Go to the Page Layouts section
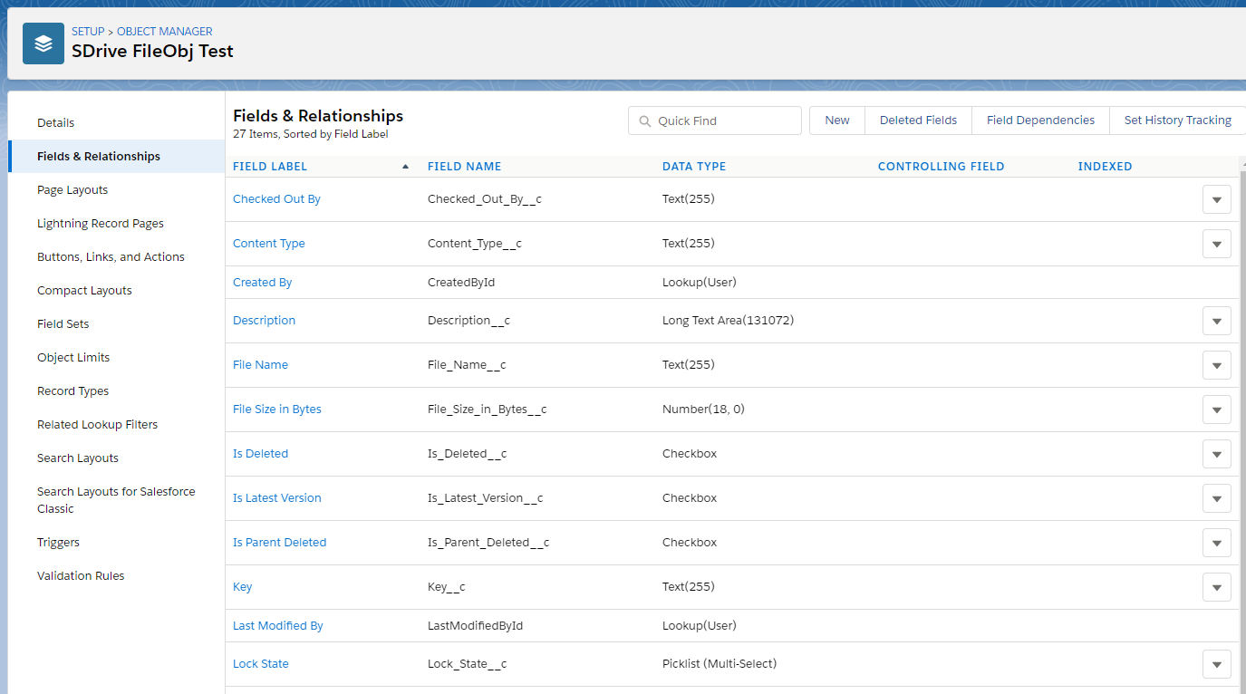 (x=72, y=190)
